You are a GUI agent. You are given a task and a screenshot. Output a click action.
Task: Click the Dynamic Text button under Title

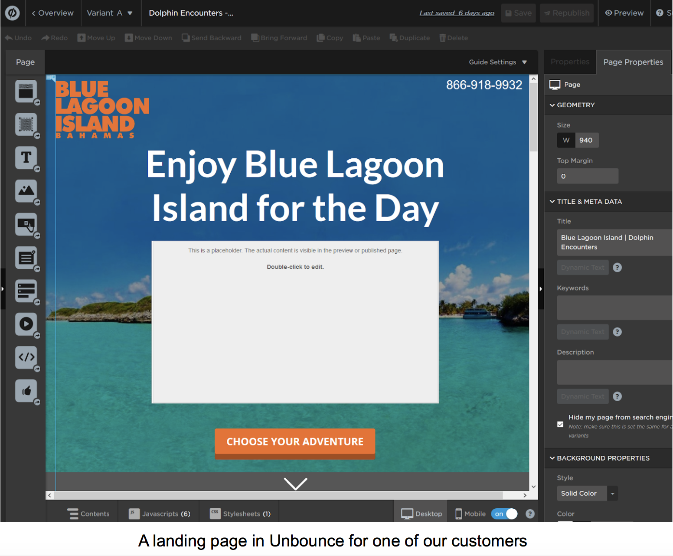click(x=582, y=268)
